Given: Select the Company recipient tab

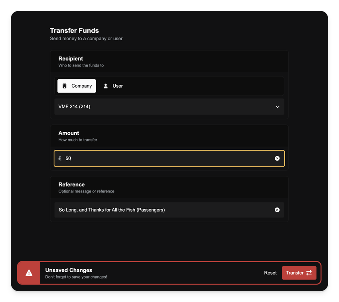Looking at the screenshot, I should click(x=77, y=86).
